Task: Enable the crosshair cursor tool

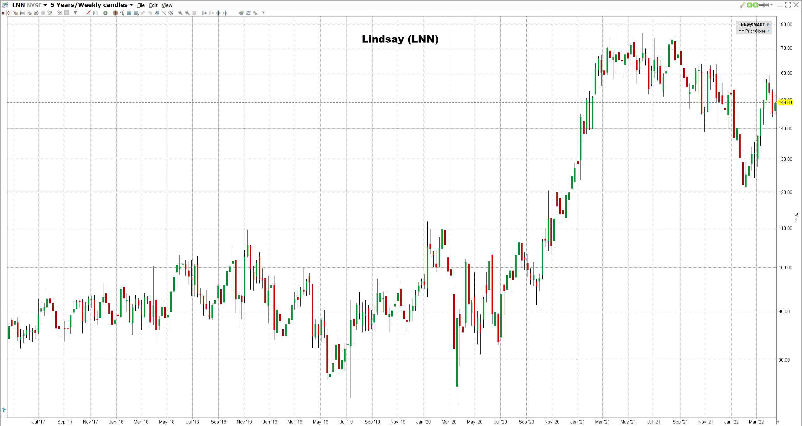Action: pos(115,13)
